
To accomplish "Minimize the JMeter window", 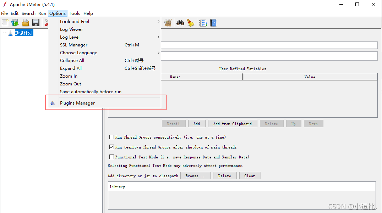I will tap(341, 4).
